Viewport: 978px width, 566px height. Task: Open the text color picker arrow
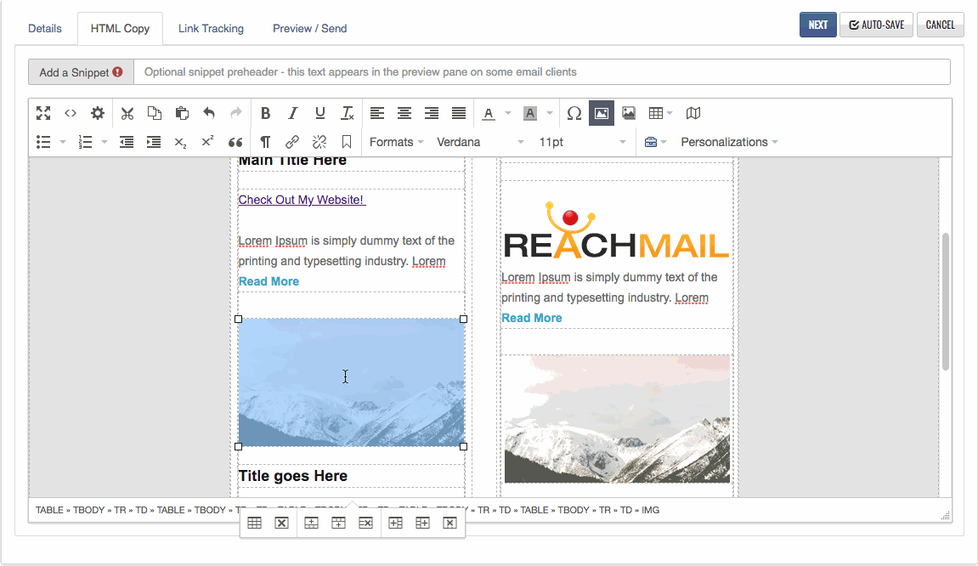tap(508, 113)
